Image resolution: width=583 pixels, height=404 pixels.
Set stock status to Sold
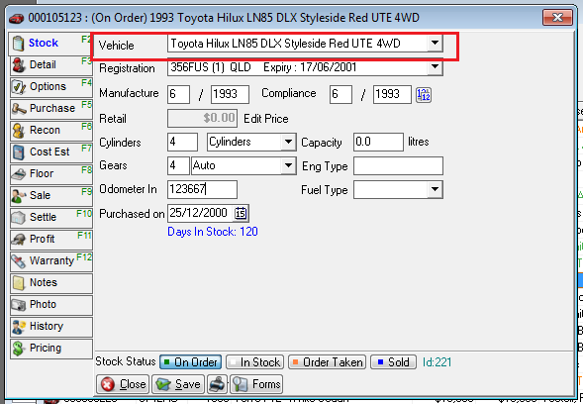(393, 362)
